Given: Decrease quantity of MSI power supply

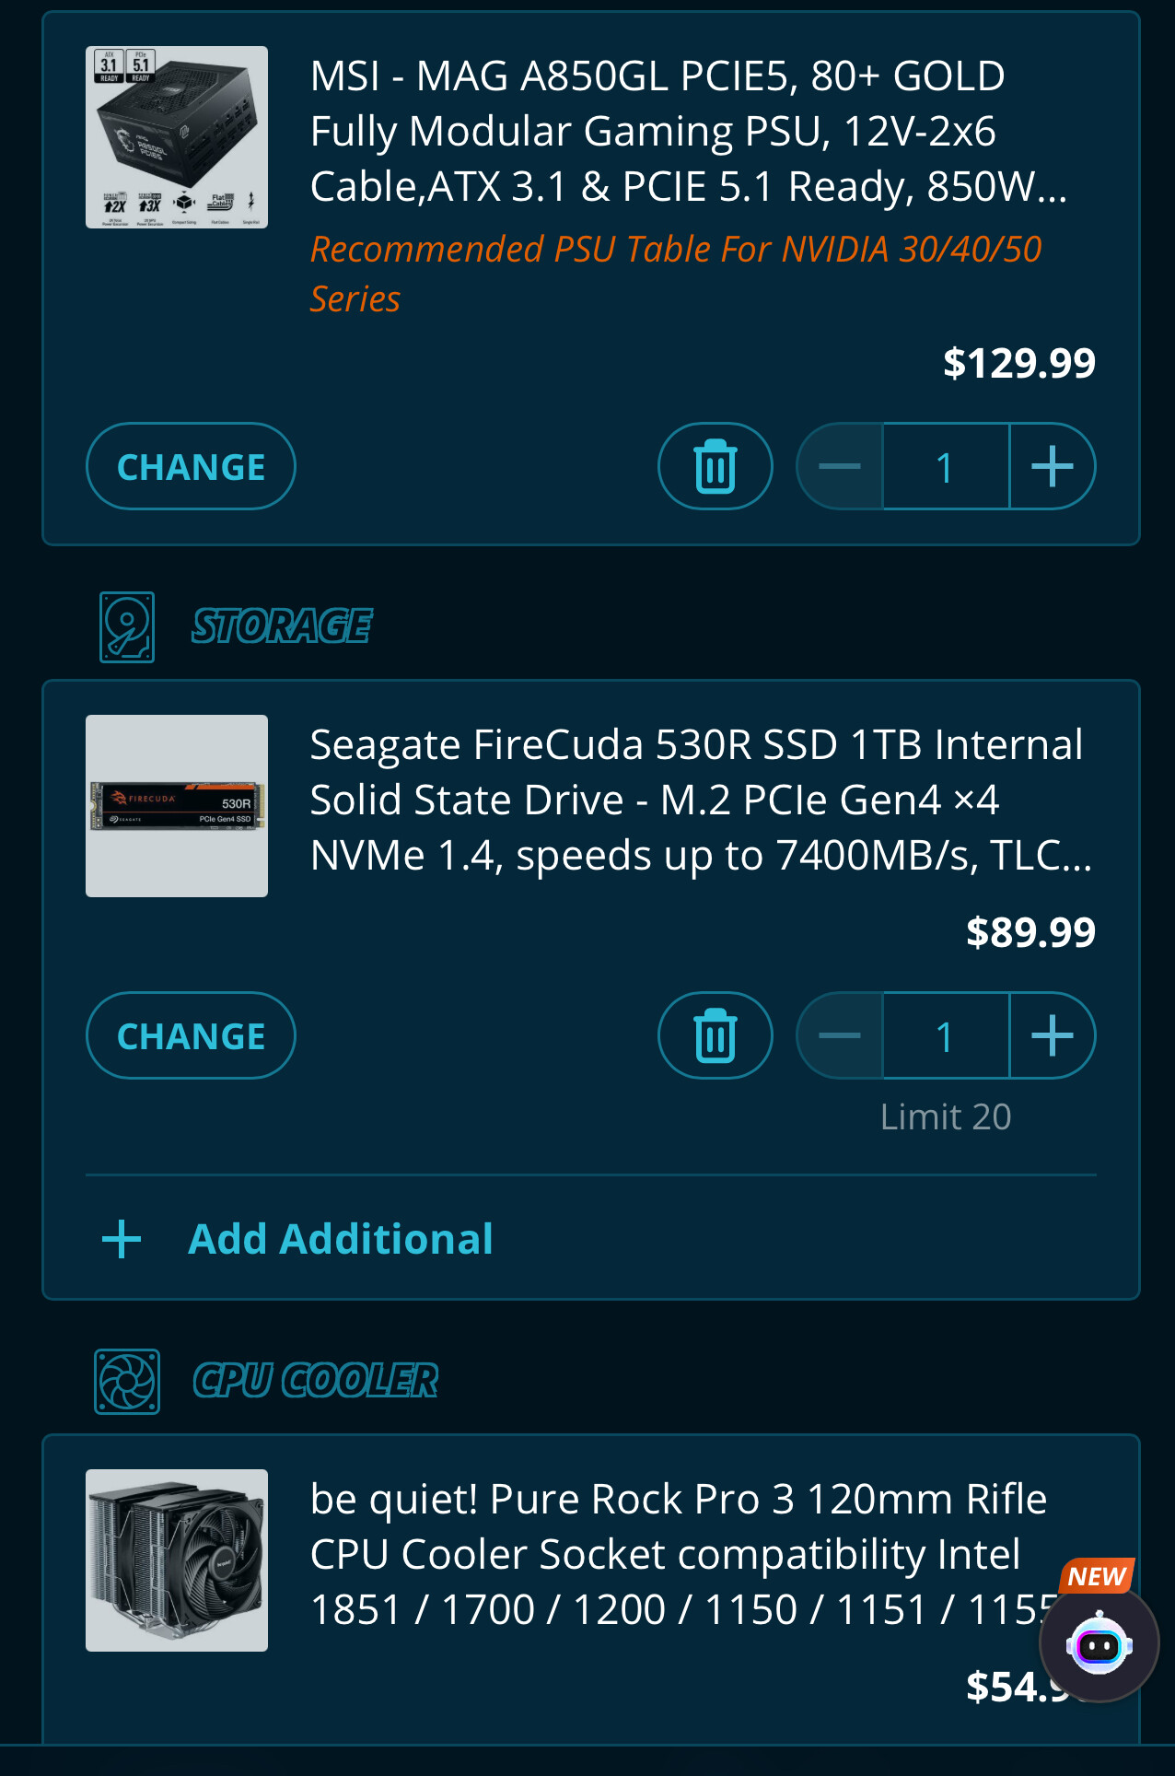Looking at the screenshot, I should click(840, 466).
